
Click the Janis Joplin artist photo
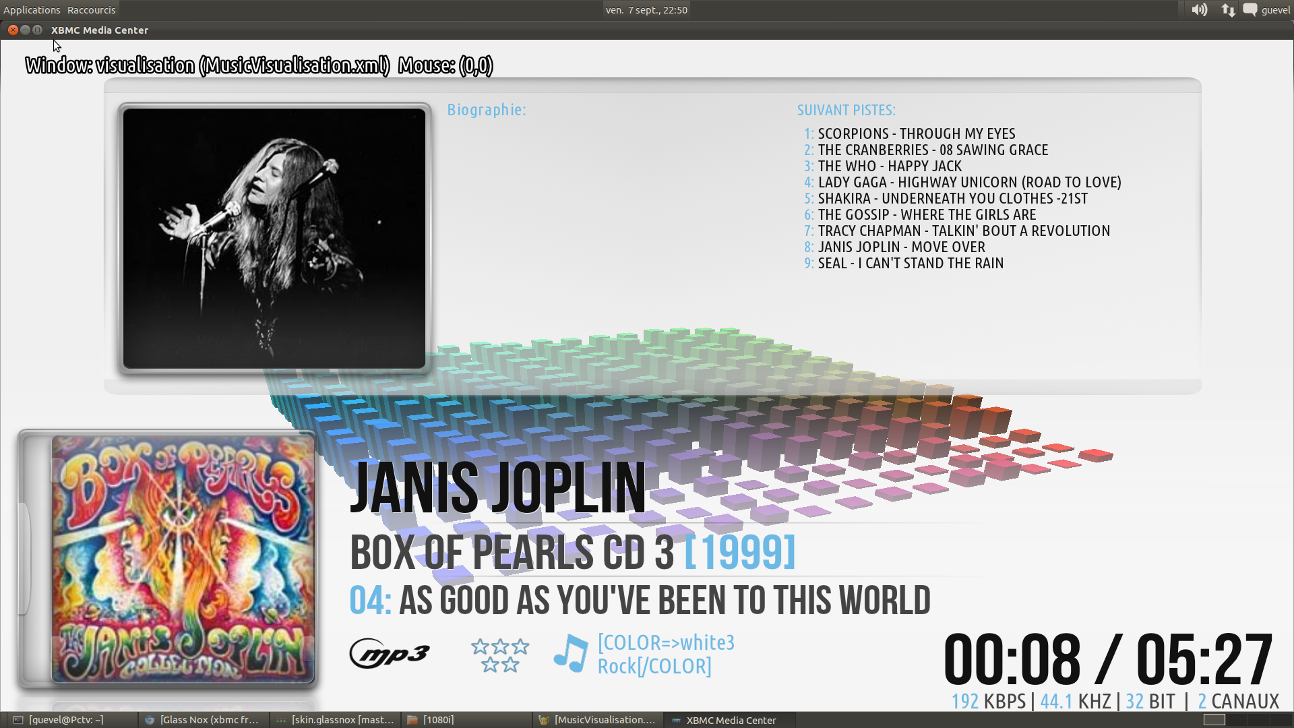274,239
